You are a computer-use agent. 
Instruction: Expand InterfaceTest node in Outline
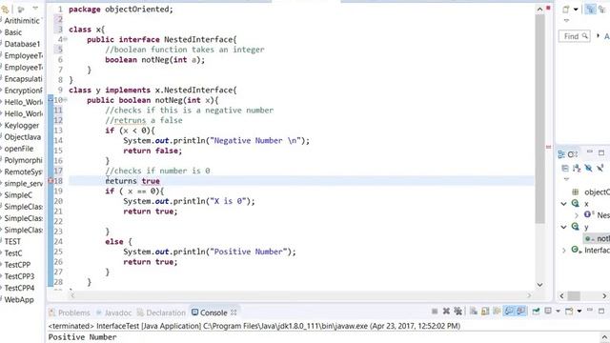pyautogui.click(x=564, y=250)
